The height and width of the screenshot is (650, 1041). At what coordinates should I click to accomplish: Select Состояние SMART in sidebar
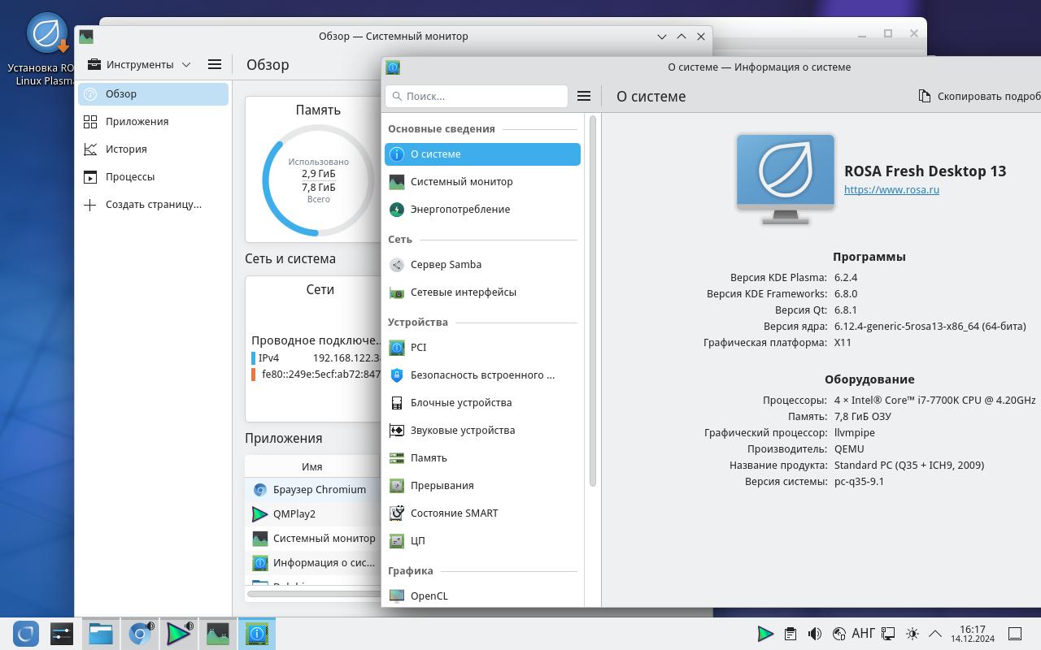(x=454, y=513)
